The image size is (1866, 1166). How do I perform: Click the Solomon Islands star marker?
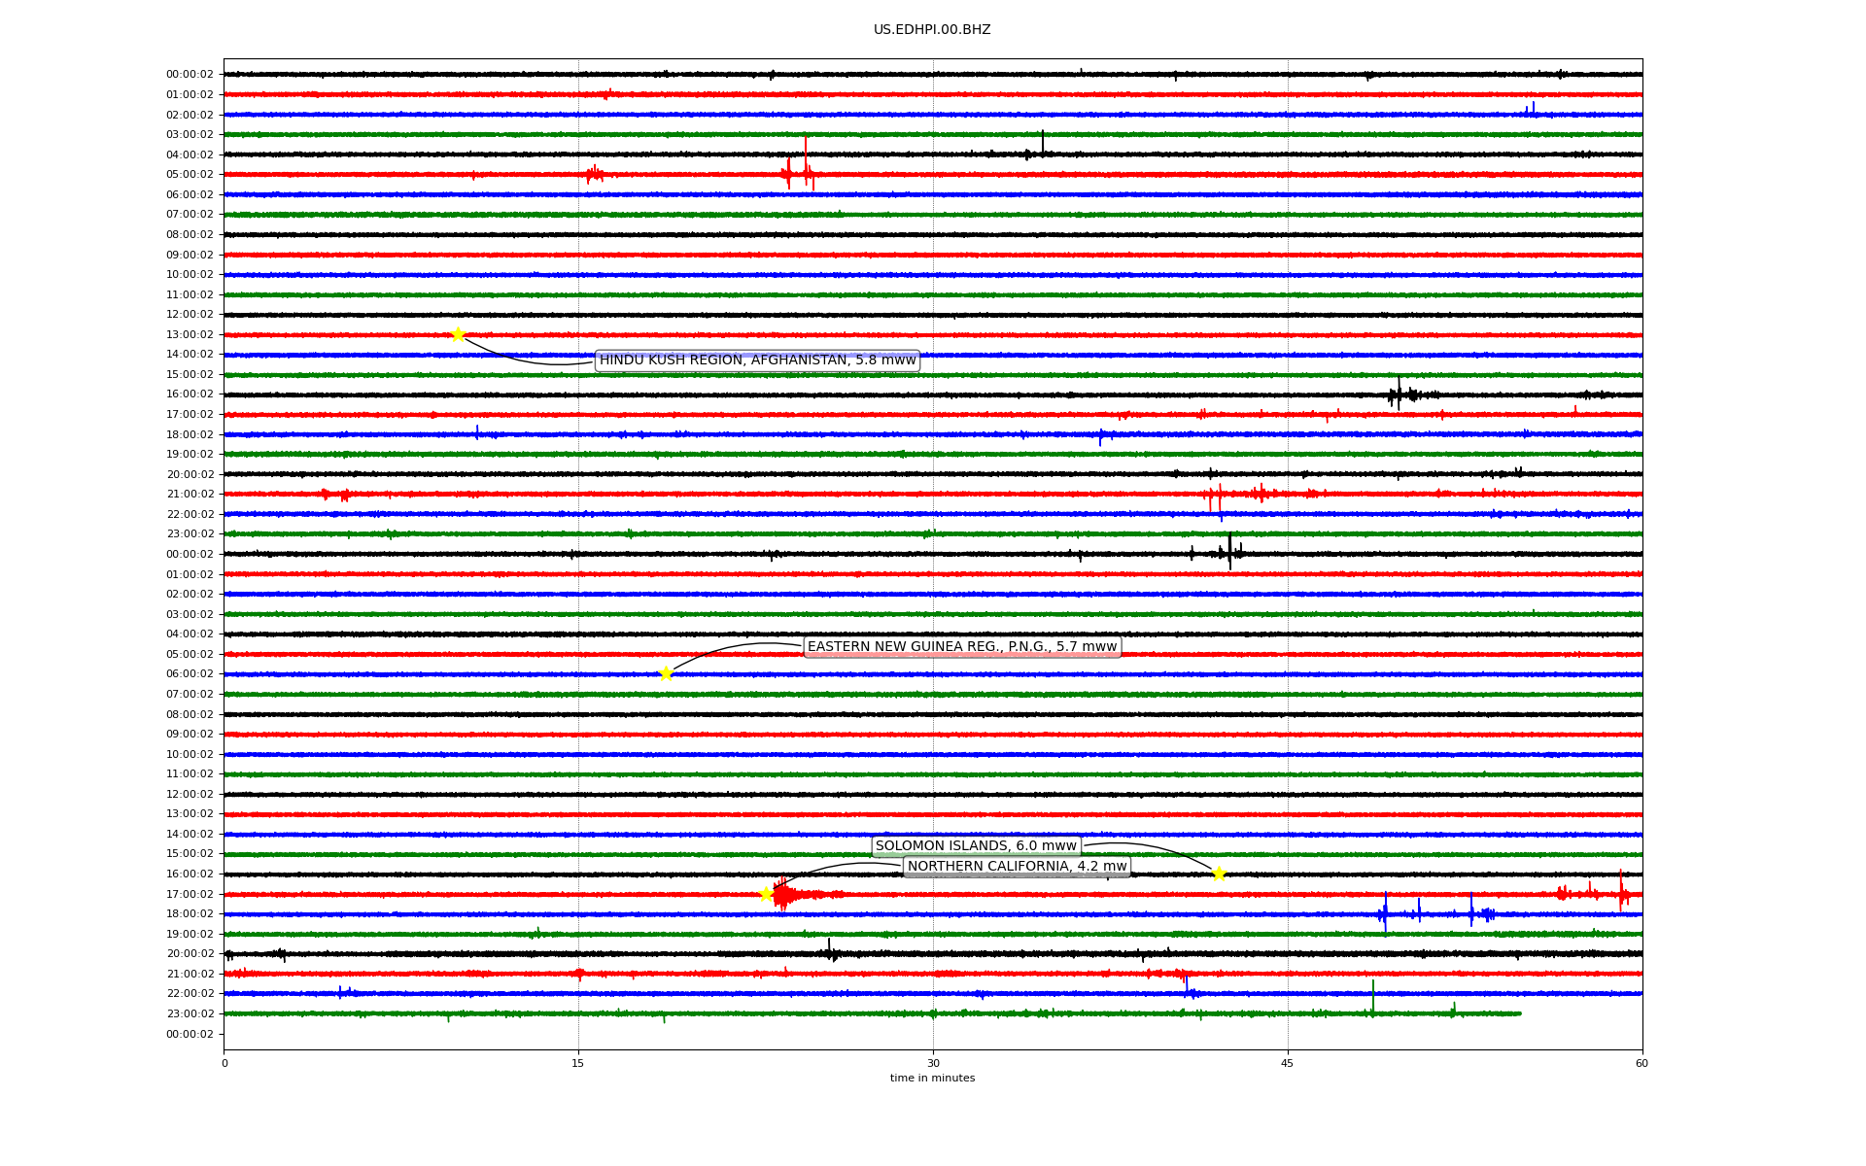point(1219,874)
